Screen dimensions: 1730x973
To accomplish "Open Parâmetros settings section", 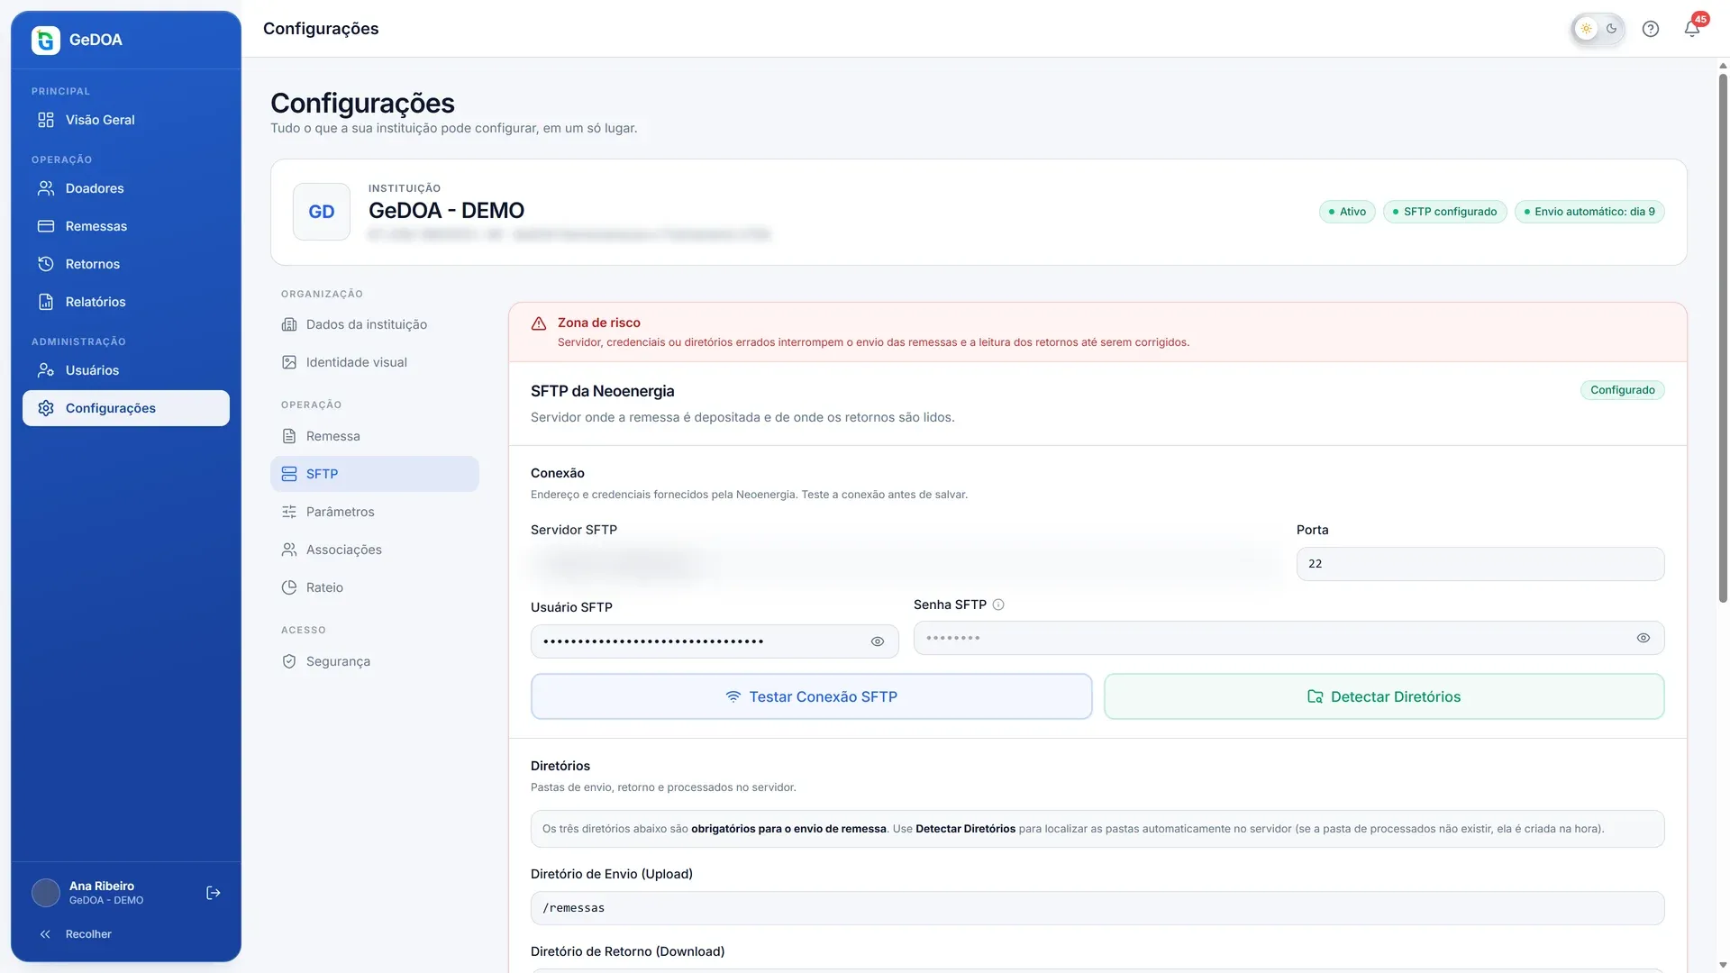I will 375,512.
